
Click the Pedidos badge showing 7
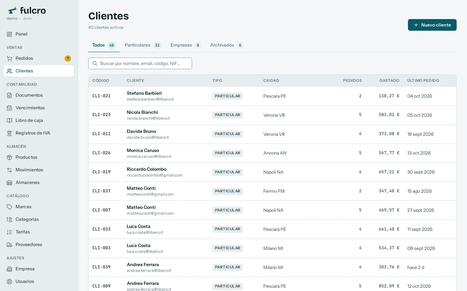[67, 59]
